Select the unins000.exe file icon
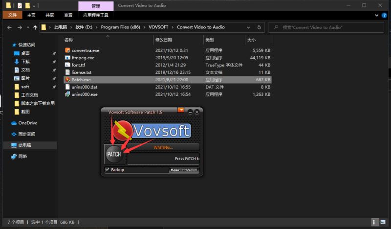Screen dimensions: 391x229 click(x=67, y=94)
